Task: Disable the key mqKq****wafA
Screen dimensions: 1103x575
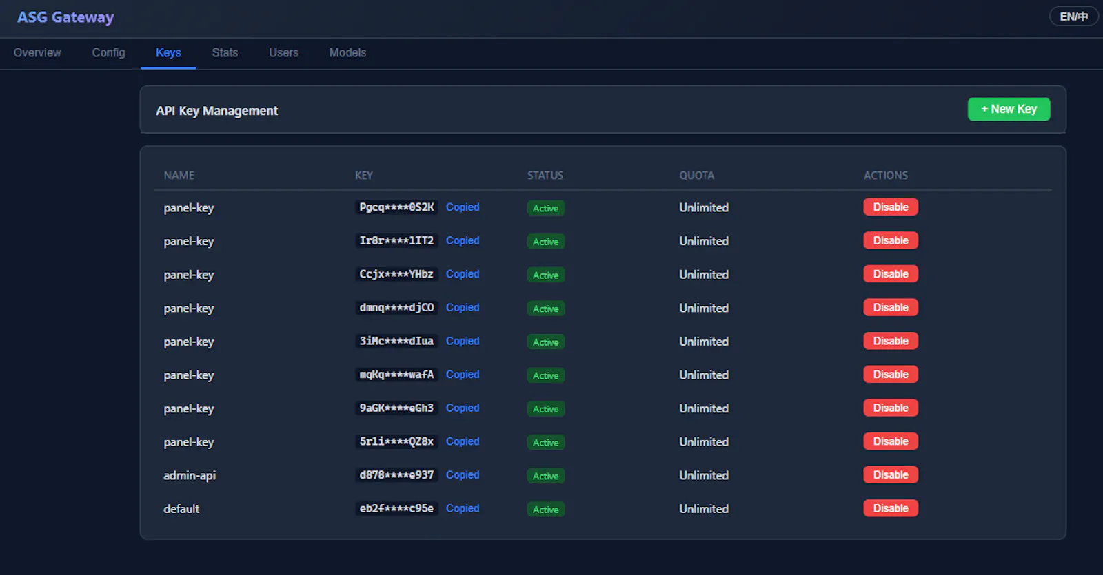Action: coord(891,375)
